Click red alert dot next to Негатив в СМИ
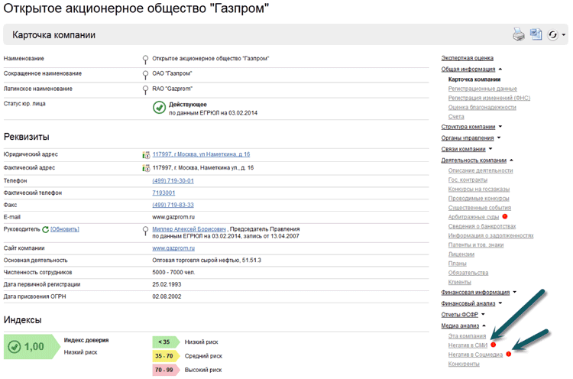 494,345
